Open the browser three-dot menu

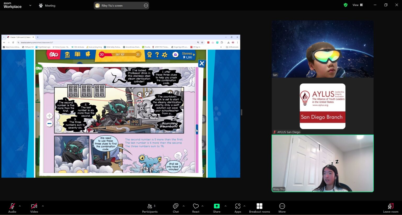click(x=237, y=42)
